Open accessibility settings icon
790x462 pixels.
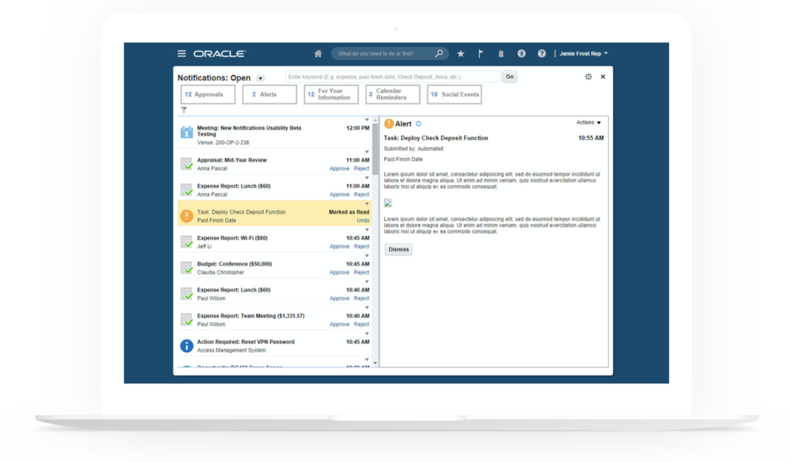[x=522, y=54]
